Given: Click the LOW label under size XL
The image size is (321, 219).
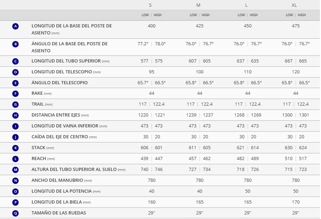Looking at the screenshot, I should (289, 15).
